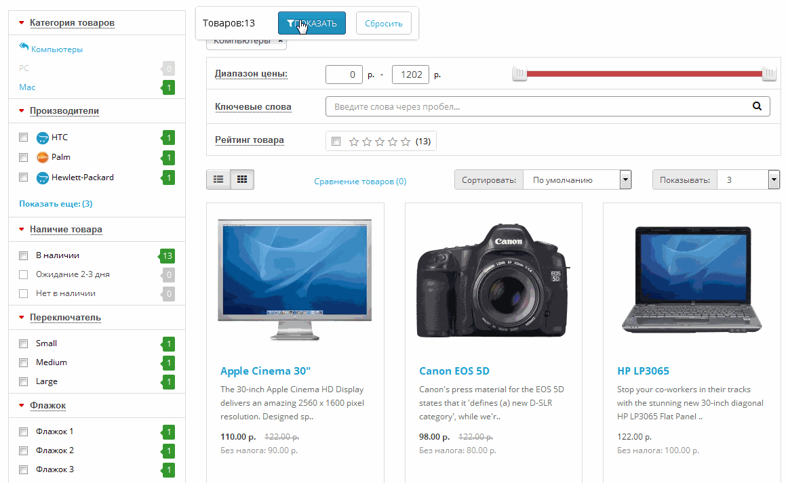The image size is (788, 483).
Task: Open the Компьютеры category link
Action: tap(57, 49)
